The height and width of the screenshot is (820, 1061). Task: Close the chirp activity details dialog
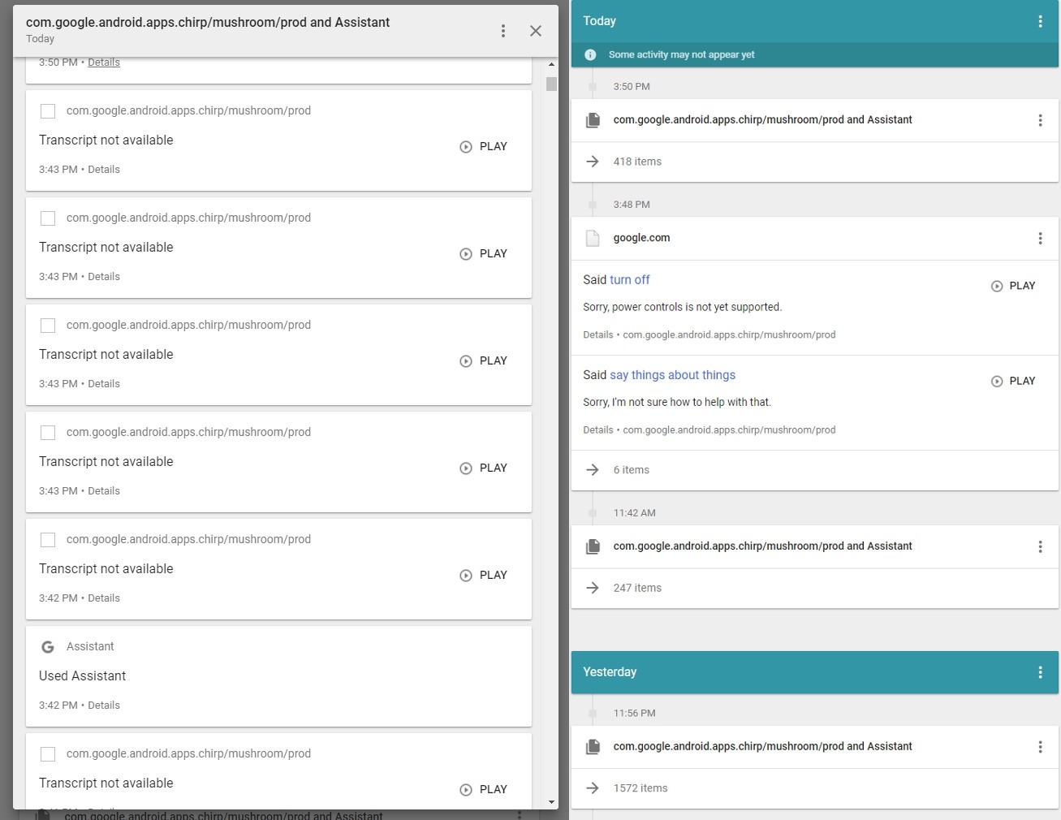tap(536, 31)
